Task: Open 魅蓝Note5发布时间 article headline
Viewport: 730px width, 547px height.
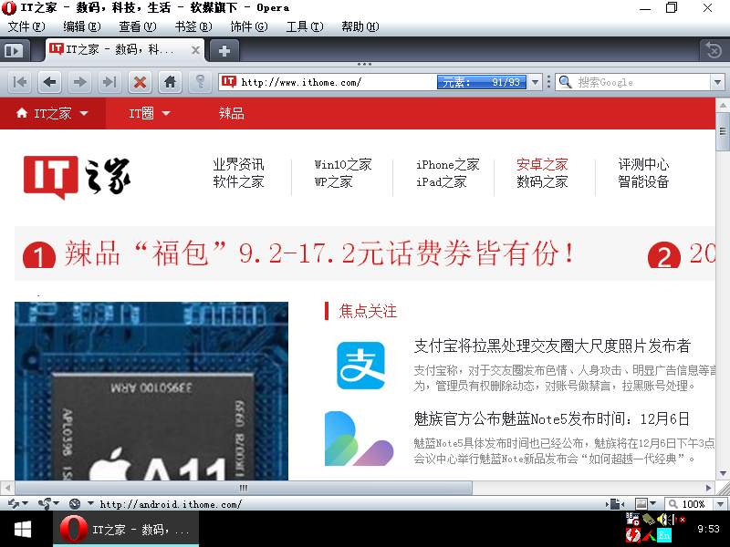Action: coord(552,419)
